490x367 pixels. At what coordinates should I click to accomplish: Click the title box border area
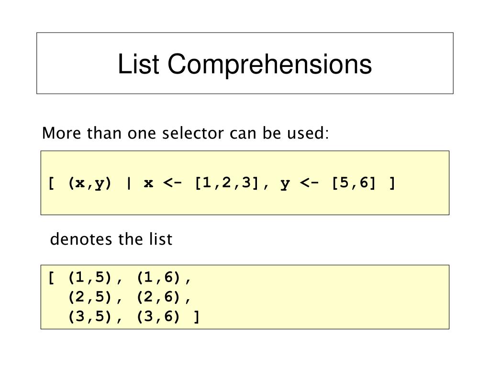245,63
